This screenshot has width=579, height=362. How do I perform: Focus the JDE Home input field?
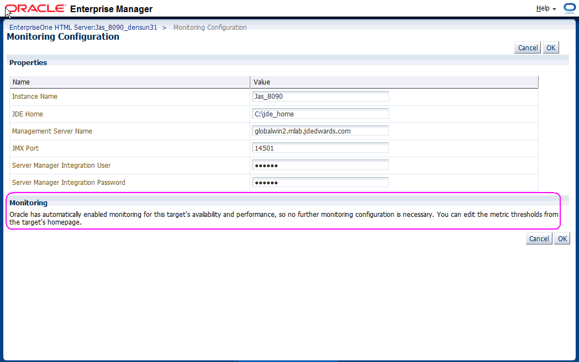[x=320, y=114]
